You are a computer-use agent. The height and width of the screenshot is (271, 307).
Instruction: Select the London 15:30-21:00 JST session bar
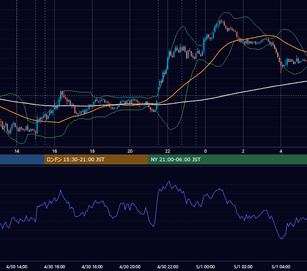[96, 159]
